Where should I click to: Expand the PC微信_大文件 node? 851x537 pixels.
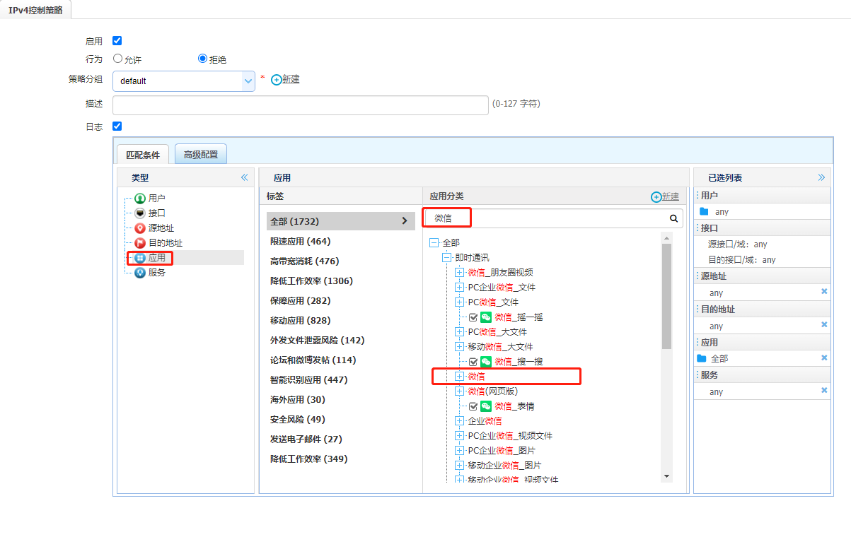(459, 332)
